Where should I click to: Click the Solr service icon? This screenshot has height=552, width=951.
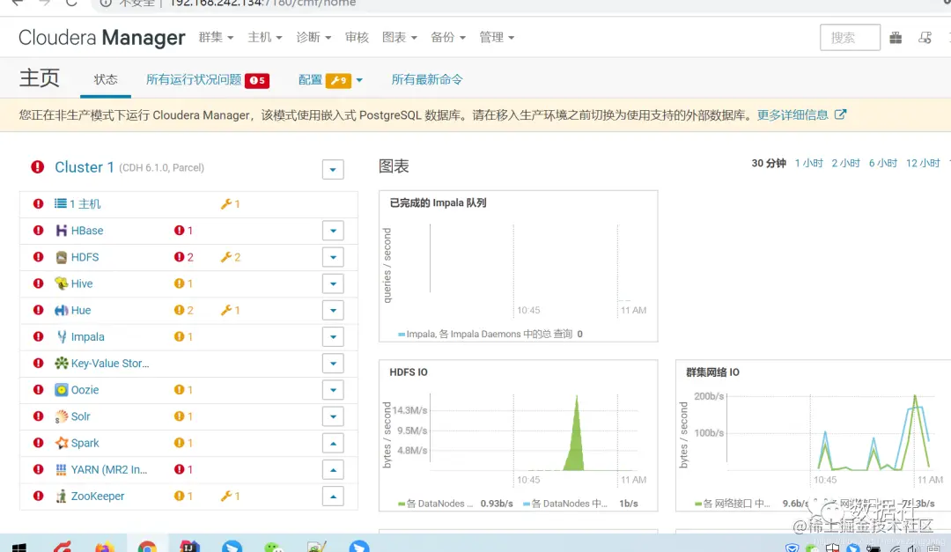[x=62, y=416]
